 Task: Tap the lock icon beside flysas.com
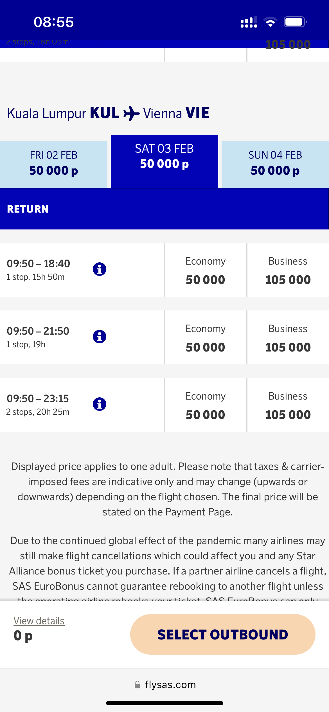click(x=137, y=685)
